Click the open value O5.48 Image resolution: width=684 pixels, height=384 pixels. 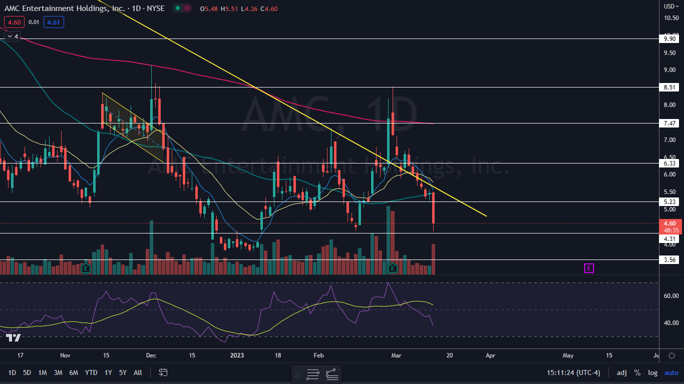209,9
